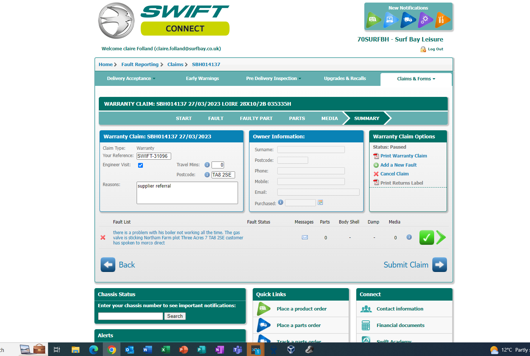Expand the Claims & Forms dropdown menu
530x356 pixels.
[x=416, y=79]
